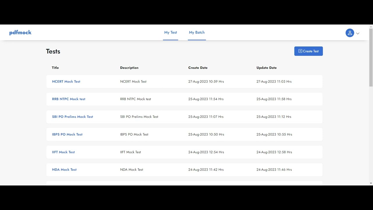Viewport: 373px width, 210px height.
Task: Click create date 25-Aug-2023 10:50 Hrs
Action: [206, 134]
